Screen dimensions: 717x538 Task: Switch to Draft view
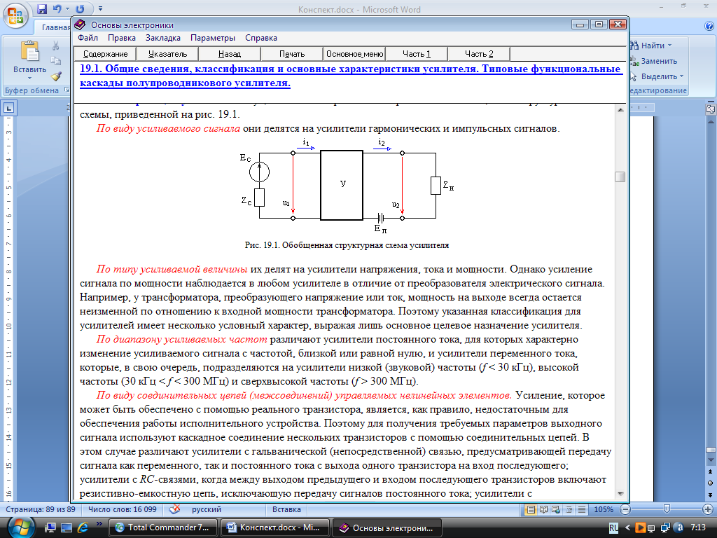pyautogui.click(x=582, y=509)
